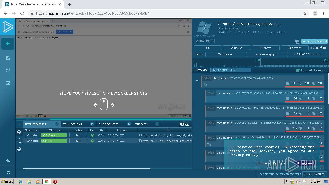
Task: Click the screenshot timeline progress bar
Action: tap(104, 119)
